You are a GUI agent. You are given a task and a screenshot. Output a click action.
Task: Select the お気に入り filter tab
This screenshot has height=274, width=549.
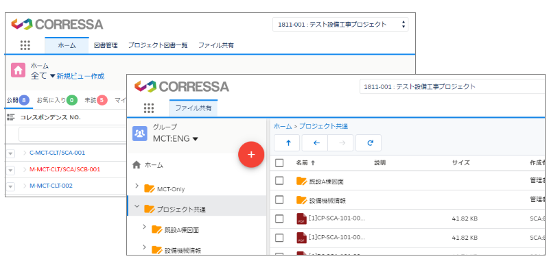[x=57, y=101]
